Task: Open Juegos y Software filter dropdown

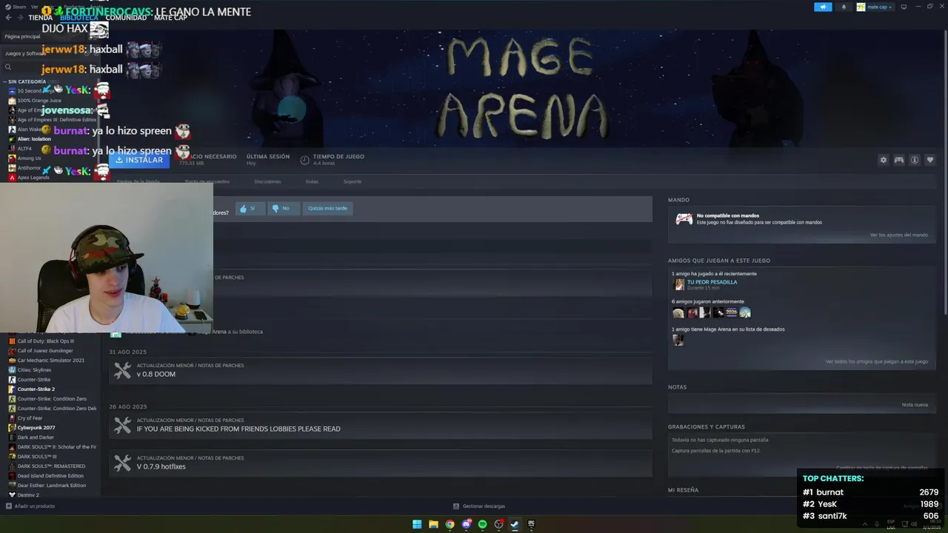Action: [25, 53]
